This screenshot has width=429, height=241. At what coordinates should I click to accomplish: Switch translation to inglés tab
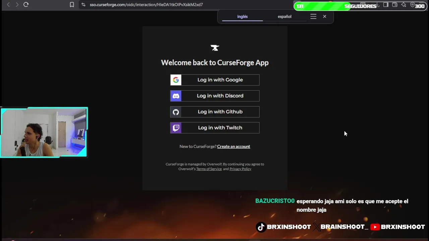[x=242, y=16]
